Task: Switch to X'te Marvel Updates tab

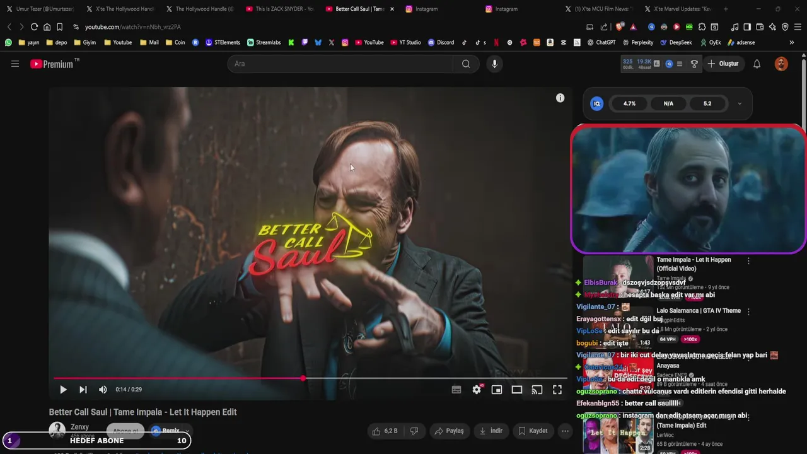Action: [x=678, y=9]
